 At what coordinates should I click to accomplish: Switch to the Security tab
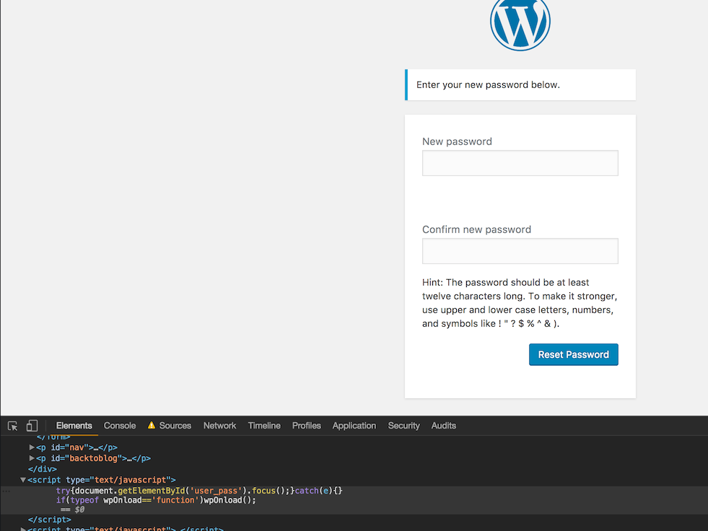click(x=403, y=426)
